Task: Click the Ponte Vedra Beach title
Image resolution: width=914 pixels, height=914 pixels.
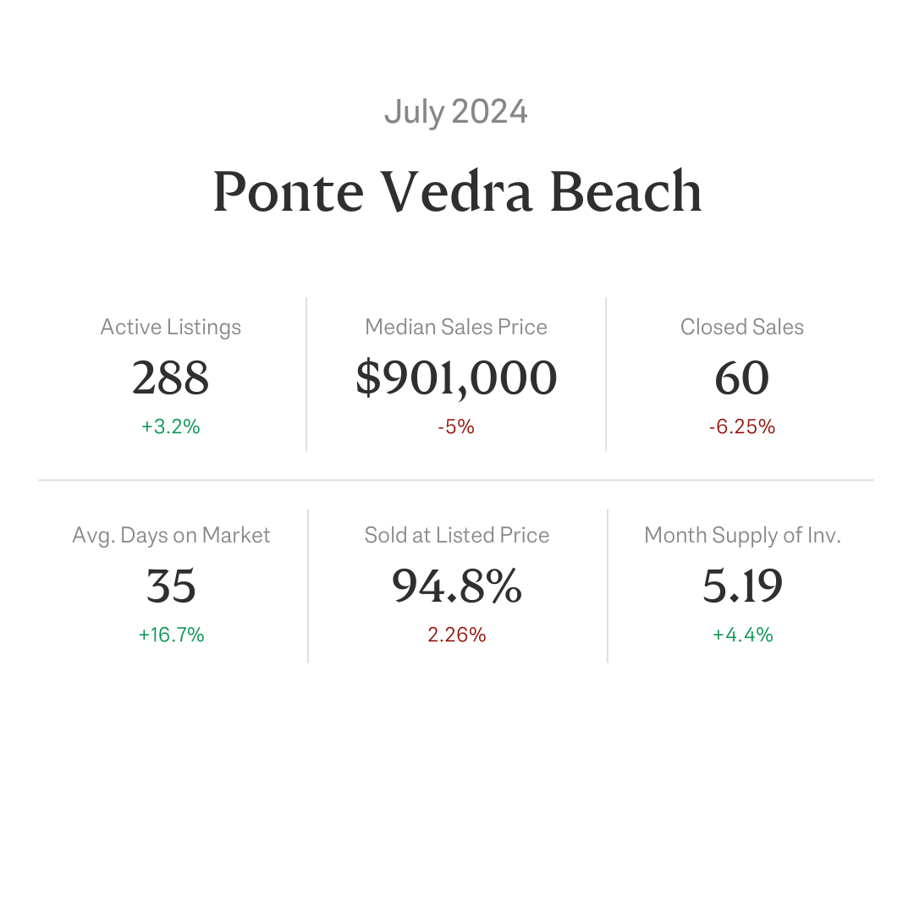Action: coord(457,191)
